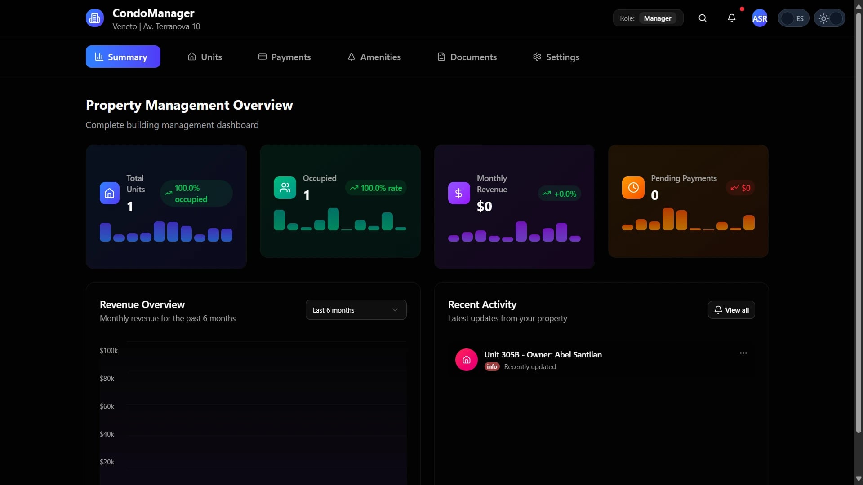Toggle the Manager role badge
863x485 pixels.
pos(657,18)
